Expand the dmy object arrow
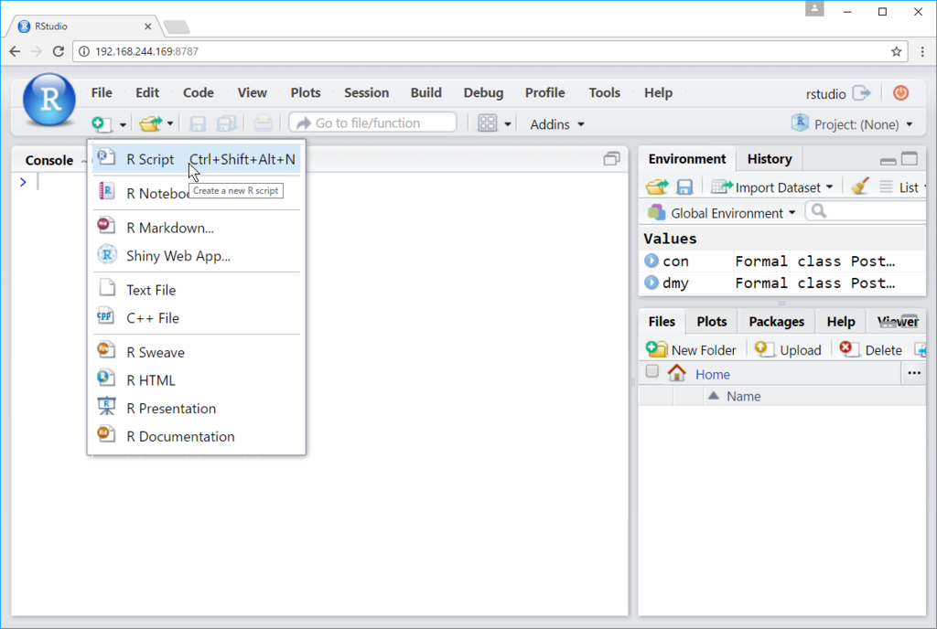The height and width of the screenshot is (629, 937). (652, 283)
